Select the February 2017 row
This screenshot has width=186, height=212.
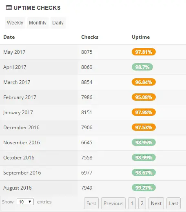tap(93, 97)
